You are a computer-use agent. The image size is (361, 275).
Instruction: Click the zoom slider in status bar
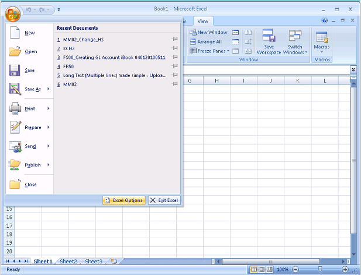click(x=319, y=269)
